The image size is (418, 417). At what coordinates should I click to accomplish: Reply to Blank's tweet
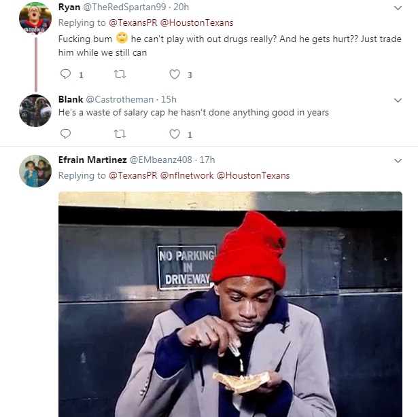coord(66,134)
